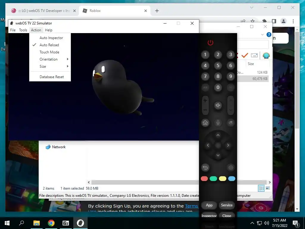Open Explorer help question mark icon
The height and width of the screenshot is (229, 305).
(x=269, y=35)
